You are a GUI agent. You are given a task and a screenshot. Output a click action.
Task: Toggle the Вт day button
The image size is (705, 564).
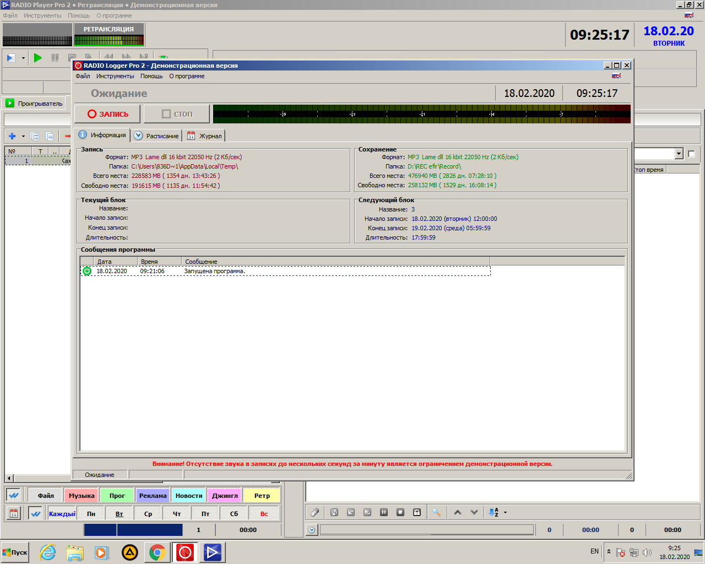pos(120,514)
